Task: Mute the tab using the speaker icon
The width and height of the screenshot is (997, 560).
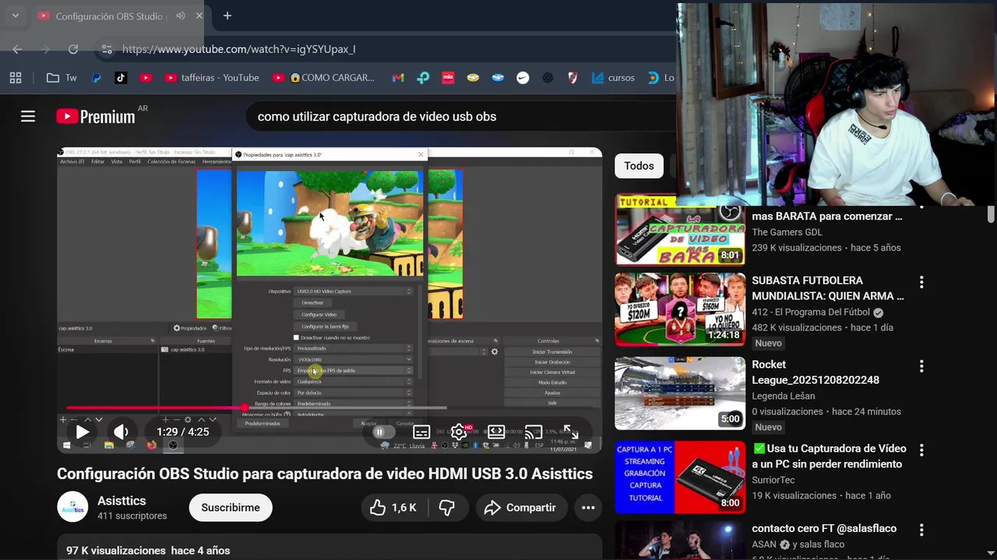Action: [x=181, y=16]
